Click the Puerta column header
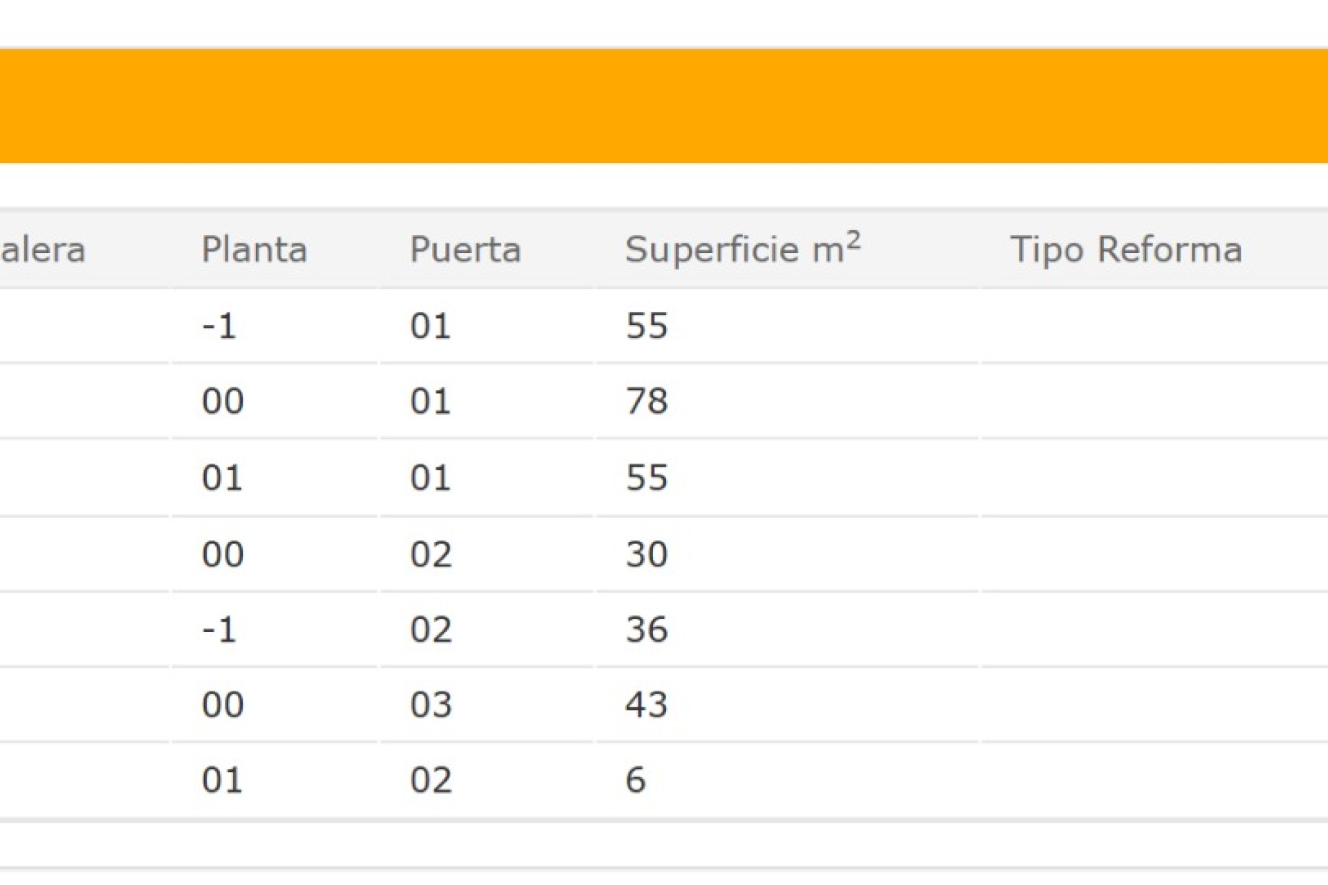The height and width of the screenshot is (885, 1328). (465, 250)
